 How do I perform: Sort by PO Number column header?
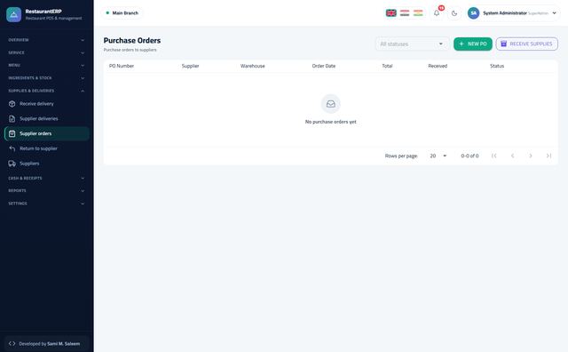122,66
